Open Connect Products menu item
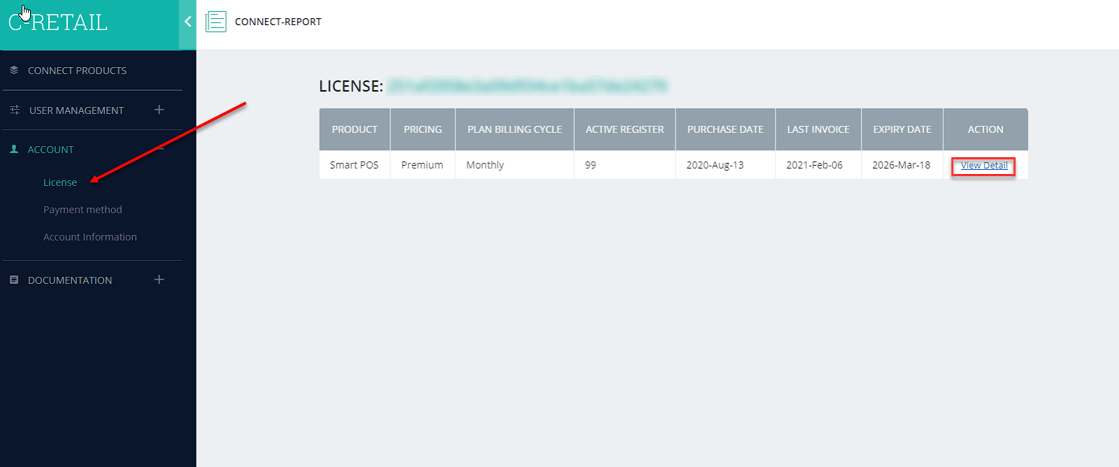This screenshot has width=1119, height=467. click(x=77, y=71)
